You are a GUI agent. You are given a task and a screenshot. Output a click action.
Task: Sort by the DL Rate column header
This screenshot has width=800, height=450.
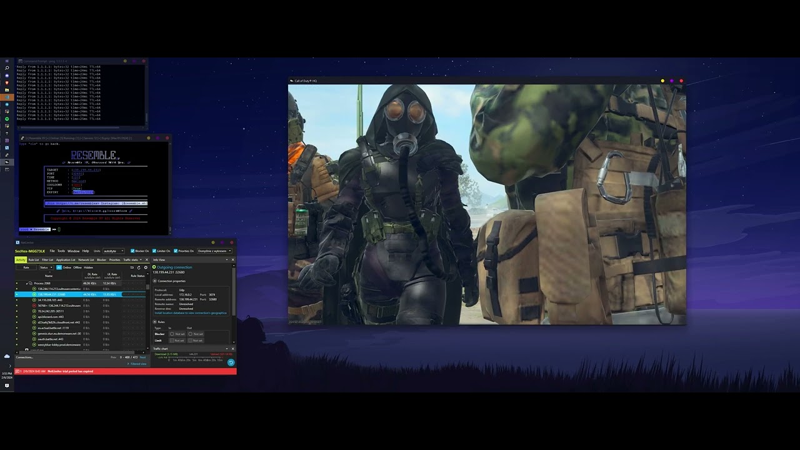(x=92, y=275)
